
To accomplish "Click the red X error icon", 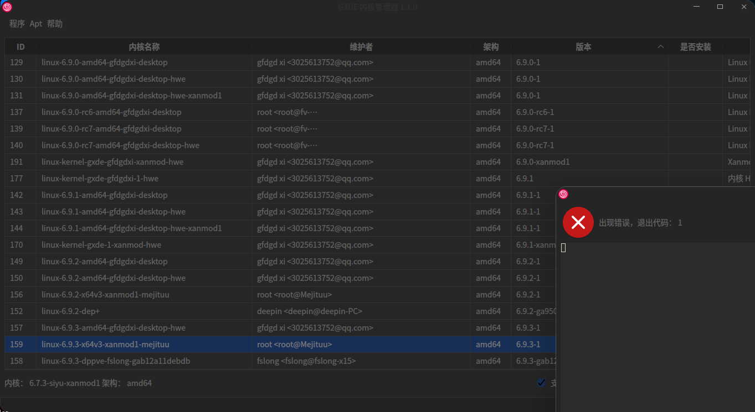I will point(578,222).
